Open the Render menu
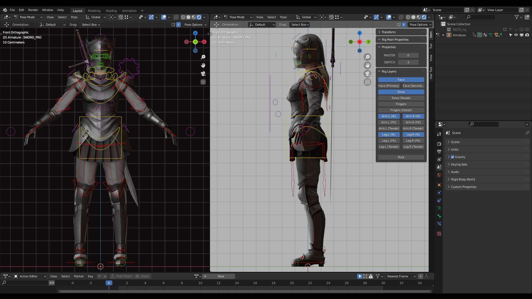 click(33, 10)
